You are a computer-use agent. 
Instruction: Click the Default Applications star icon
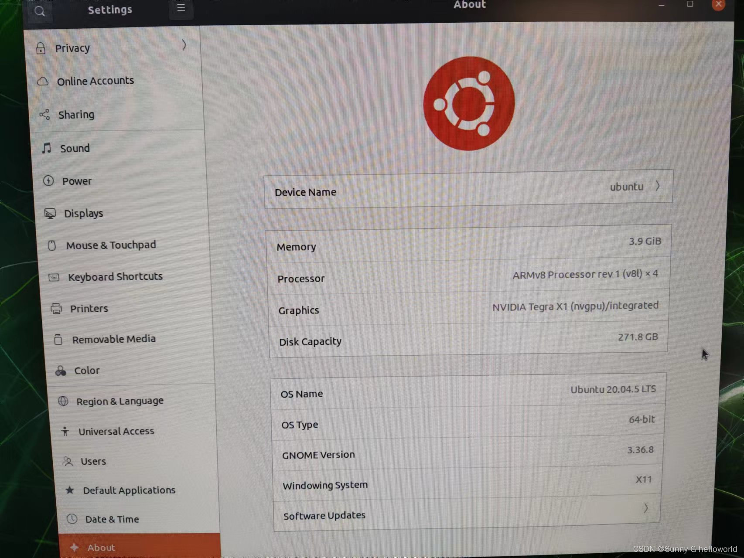(x=70, y=490)
